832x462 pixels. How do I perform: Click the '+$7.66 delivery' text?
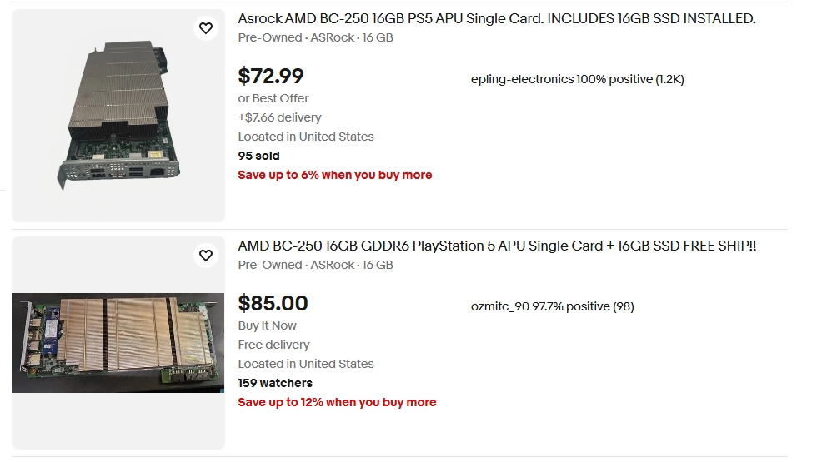(279, 117)
